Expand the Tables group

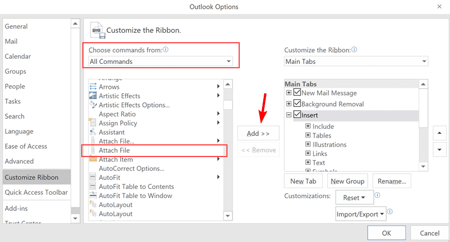click(308, 135)
